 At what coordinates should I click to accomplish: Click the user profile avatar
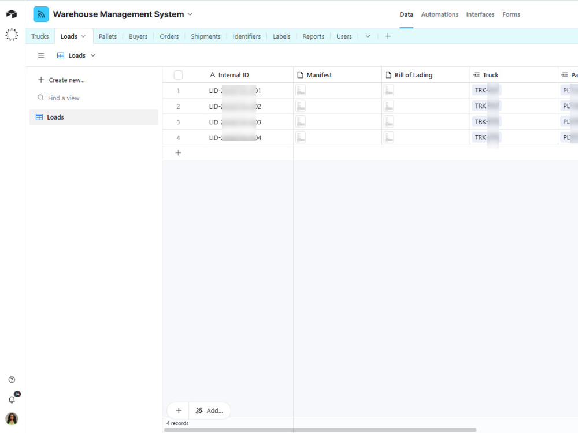point(12,419)
